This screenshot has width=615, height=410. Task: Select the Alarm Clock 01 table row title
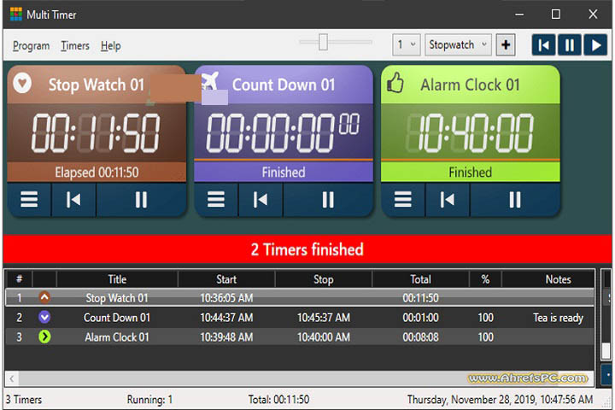[117, 337]
